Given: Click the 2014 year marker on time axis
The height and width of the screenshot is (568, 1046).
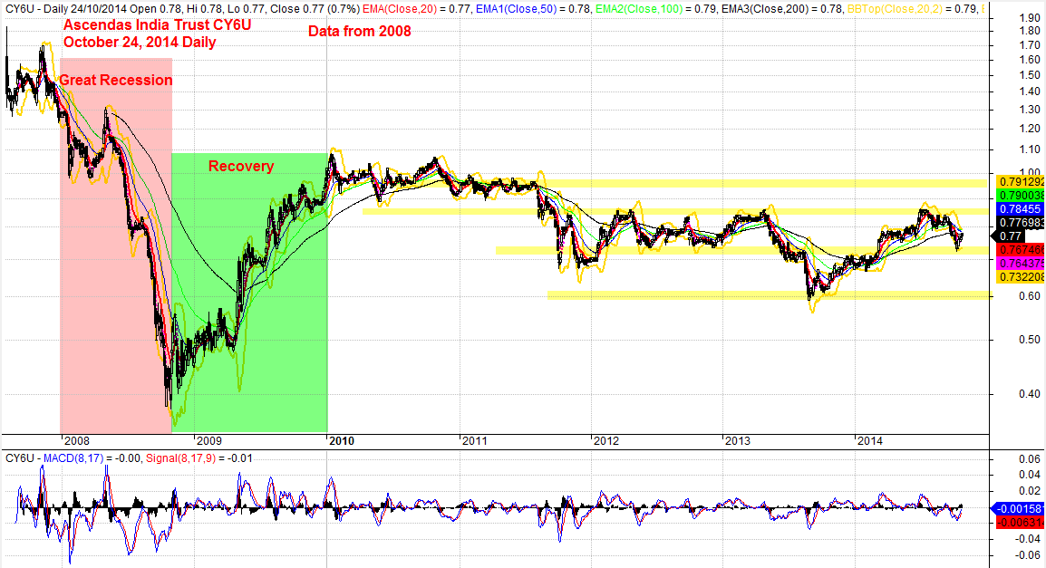Looking at the screenshot, I should point(870,440).
